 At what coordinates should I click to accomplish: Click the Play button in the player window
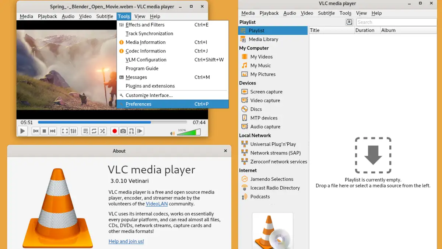22,131
